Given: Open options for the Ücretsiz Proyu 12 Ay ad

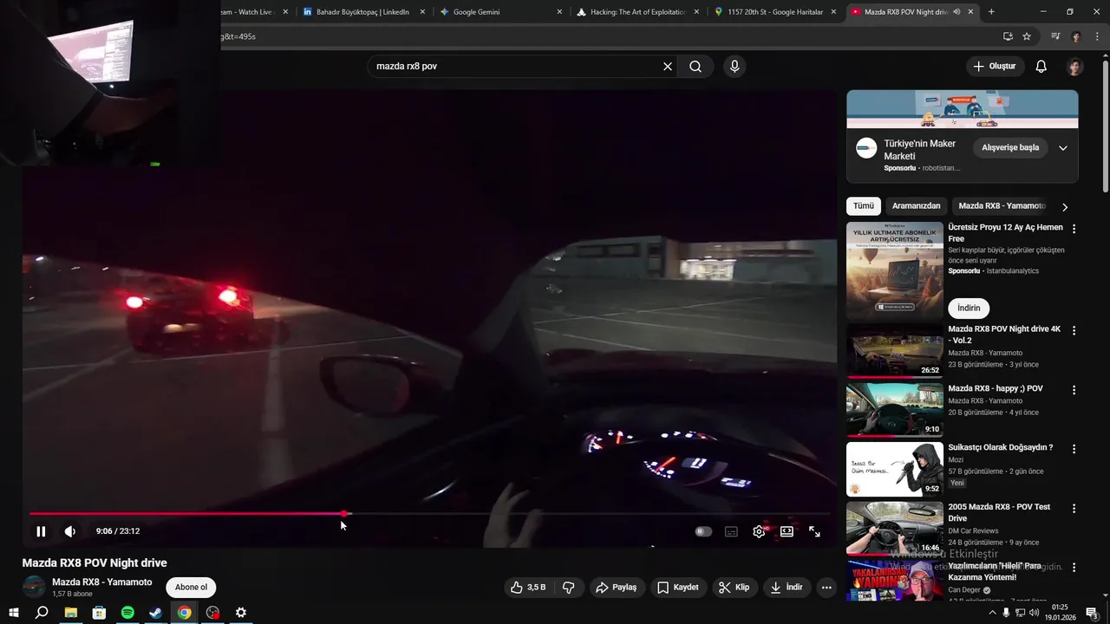Looking at the screenshot, I should [1074, 229].
